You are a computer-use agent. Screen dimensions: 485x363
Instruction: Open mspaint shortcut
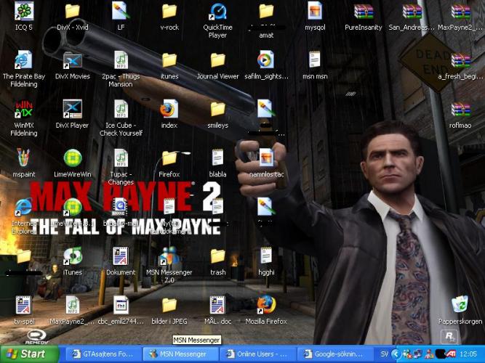coord(24,158)
